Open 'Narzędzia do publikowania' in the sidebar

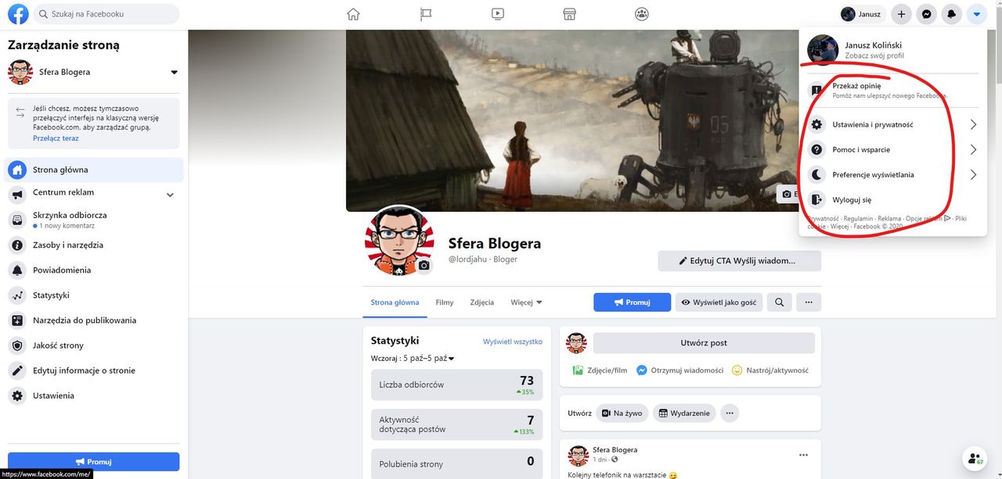tap(94, 320)
